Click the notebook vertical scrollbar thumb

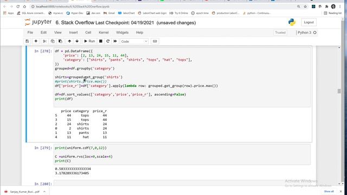pos(339,91)
